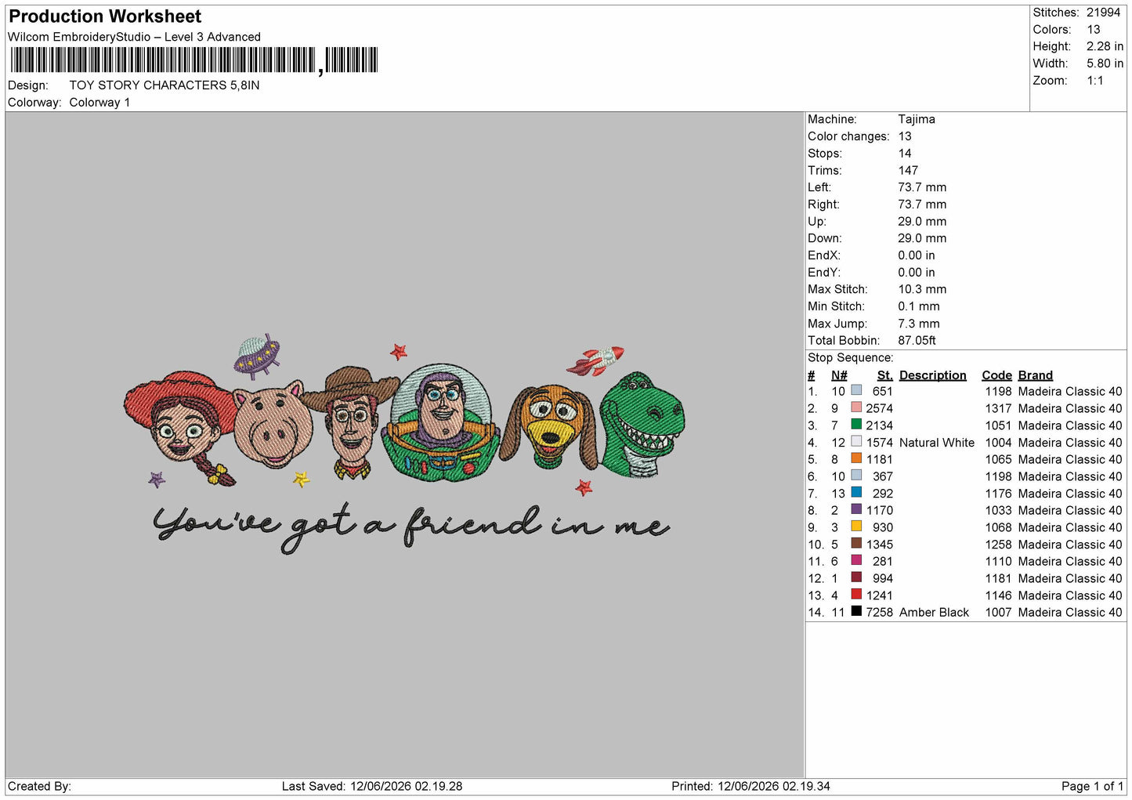The height and width of the screenshot is (800, 1132).
Task: Click the "You've got a friend in me" lettering
Action: pyautogui.click(x=411, y=527)
